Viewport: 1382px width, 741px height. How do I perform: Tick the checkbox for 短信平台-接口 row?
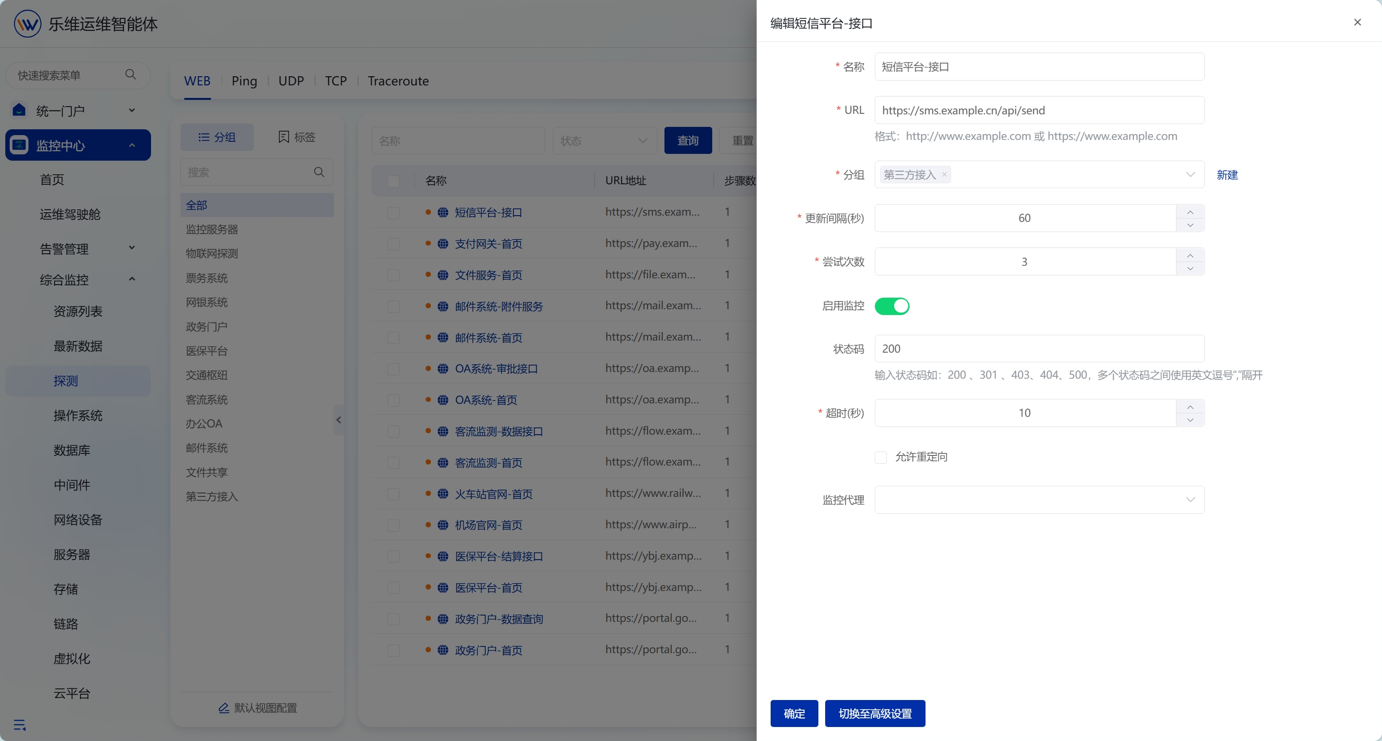point(393,212)
